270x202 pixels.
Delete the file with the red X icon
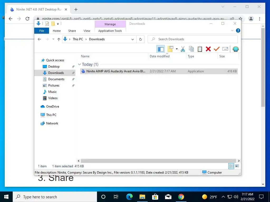pyautogui.click(x=208, y=49)
